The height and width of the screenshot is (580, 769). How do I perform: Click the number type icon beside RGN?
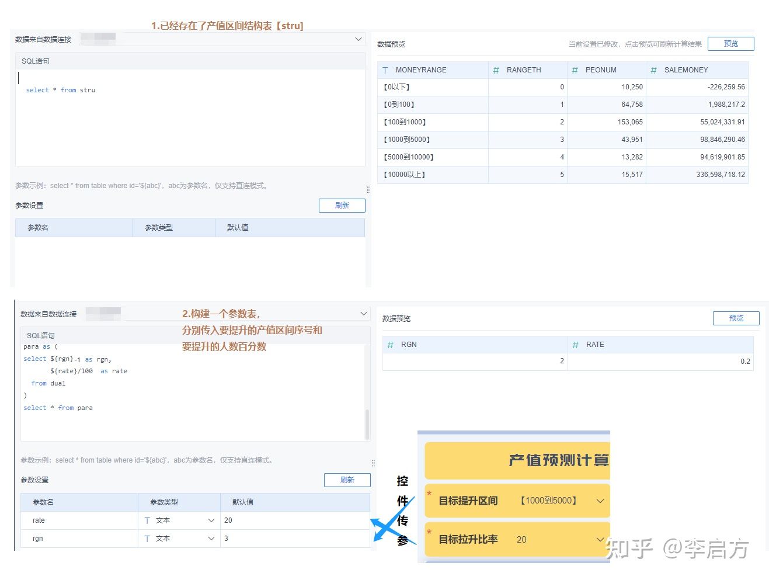(x=390, y=345)
